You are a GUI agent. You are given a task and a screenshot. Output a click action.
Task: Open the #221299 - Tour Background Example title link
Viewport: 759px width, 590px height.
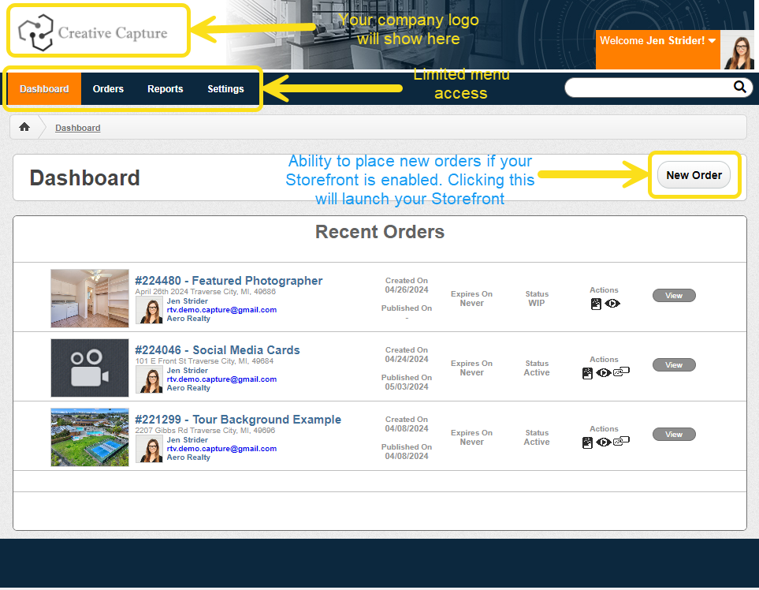pos(238,419)
